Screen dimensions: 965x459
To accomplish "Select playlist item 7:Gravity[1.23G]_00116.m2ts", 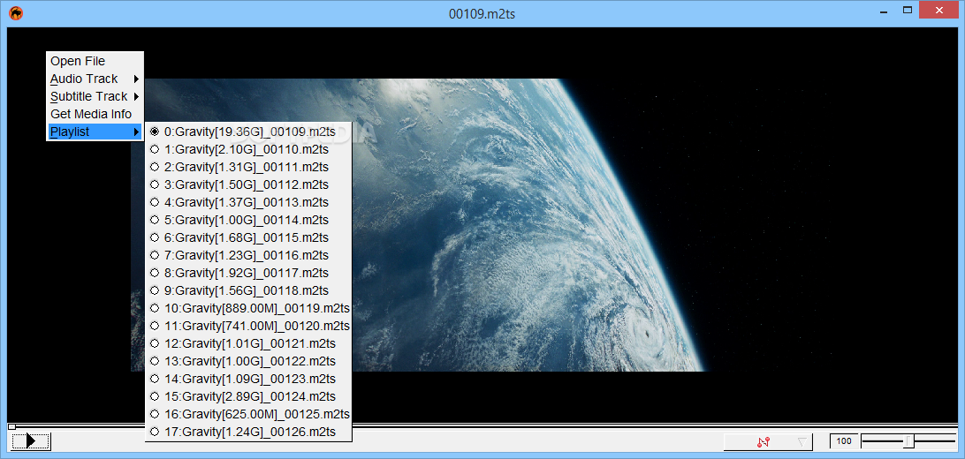I will click(248, 255).
